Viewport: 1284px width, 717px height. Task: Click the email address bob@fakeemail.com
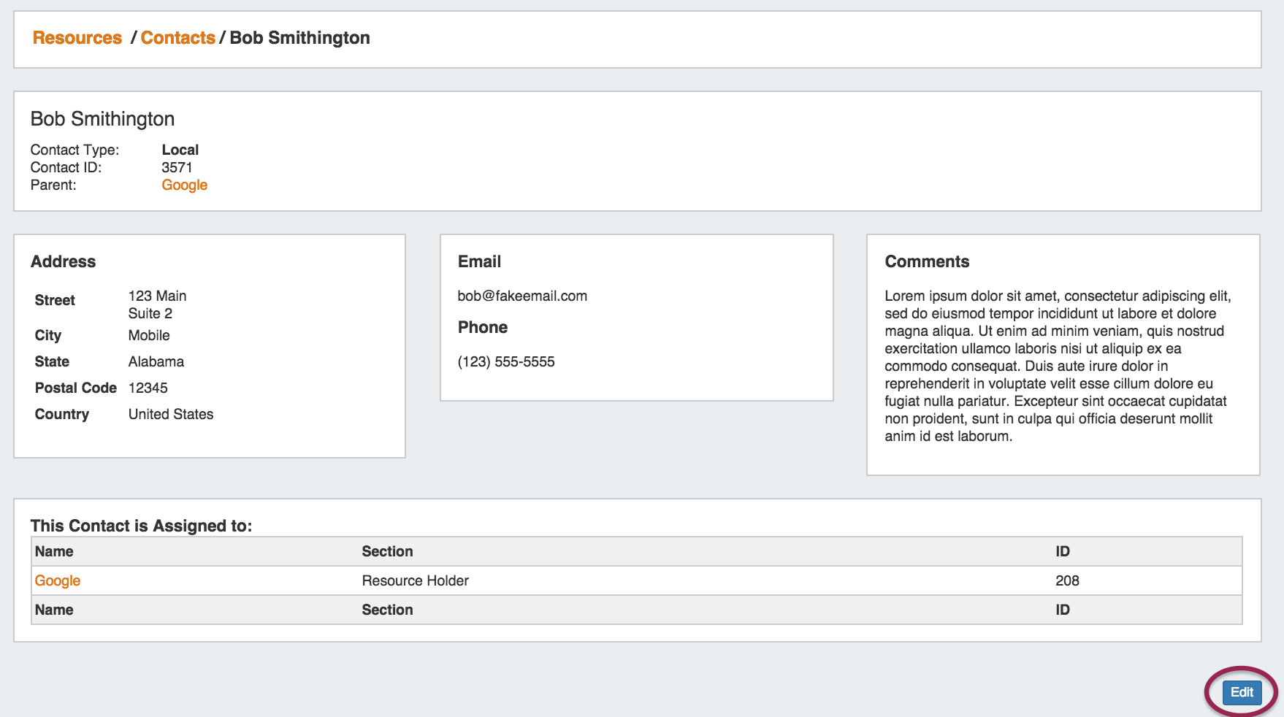pos(522,296)
